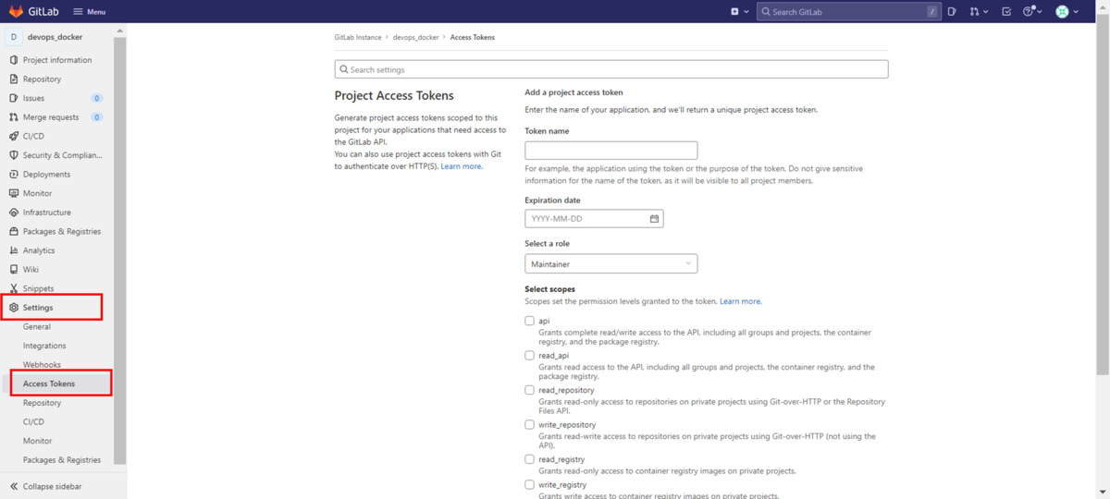Click the calendar icon in Expiration date field
The width and height of the screenshot is (1110, 499).
click(654, 219)
